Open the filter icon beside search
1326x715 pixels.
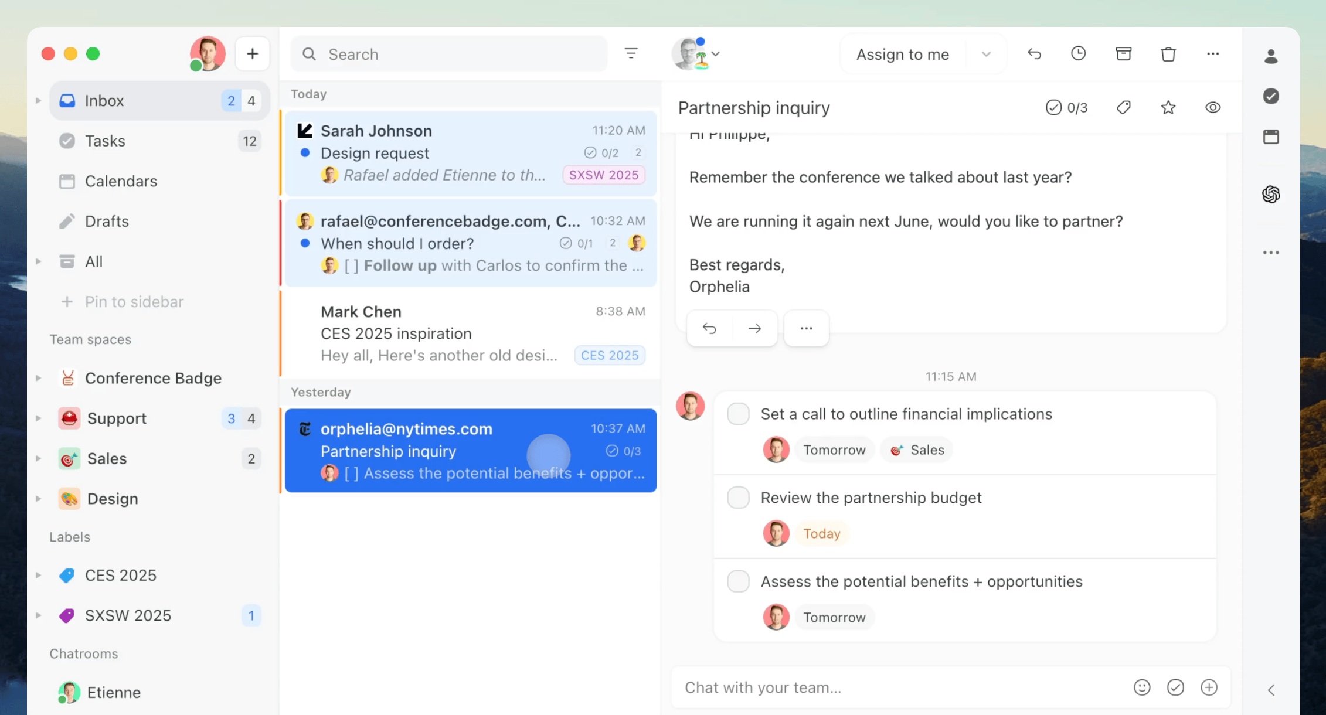(x=631, y=54)
